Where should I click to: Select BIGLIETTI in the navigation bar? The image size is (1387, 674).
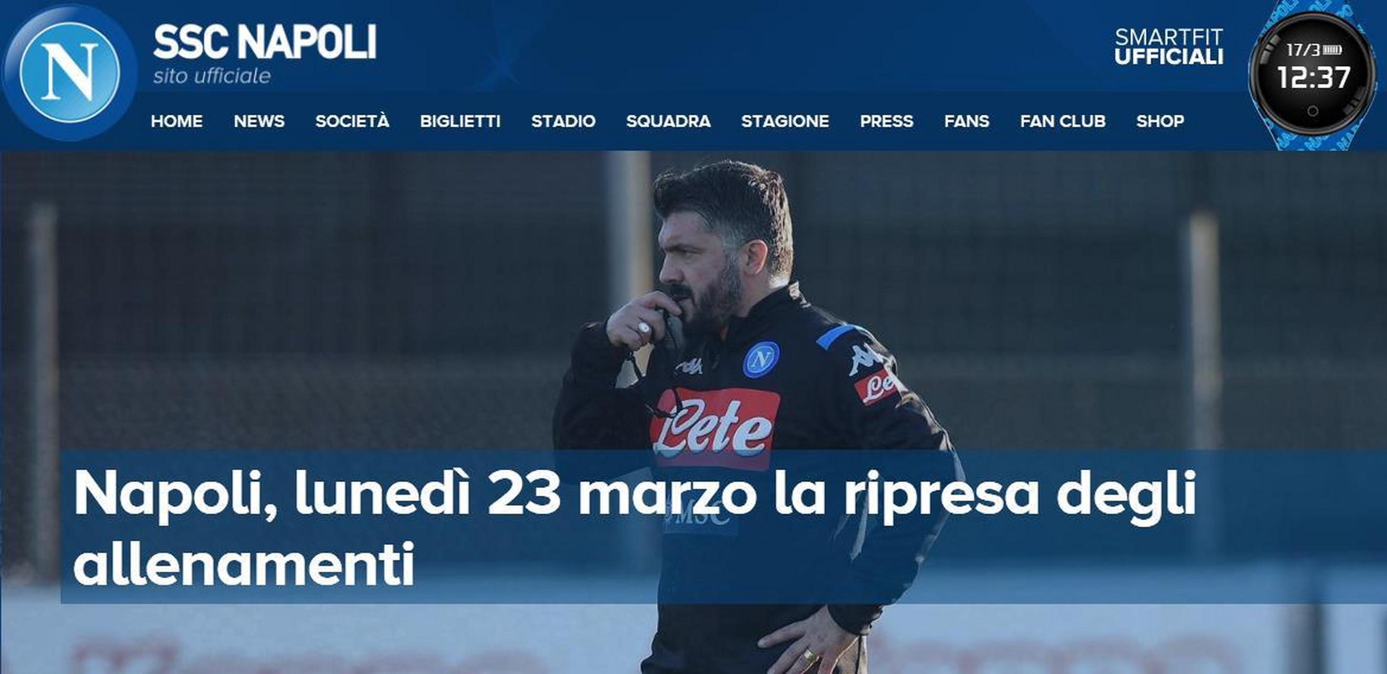[x=460, y=121]
